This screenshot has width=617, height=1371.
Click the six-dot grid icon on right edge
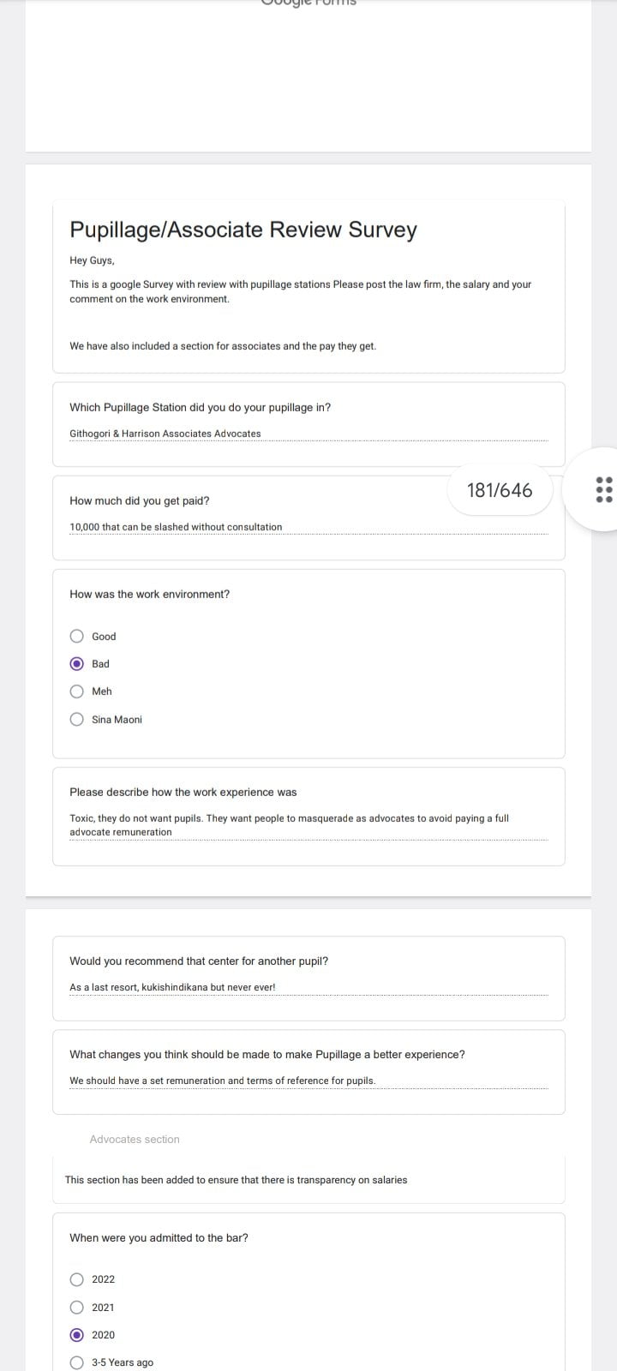coord(603,489)
